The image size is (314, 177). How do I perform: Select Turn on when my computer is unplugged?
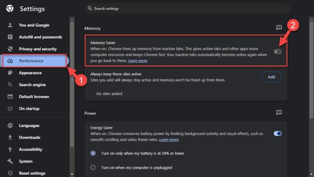click(93, 168)
